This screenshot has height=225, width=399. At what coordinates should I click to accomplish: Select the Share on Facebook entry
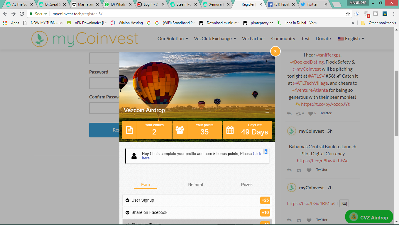pyautogui.click(x=197, y=213)
